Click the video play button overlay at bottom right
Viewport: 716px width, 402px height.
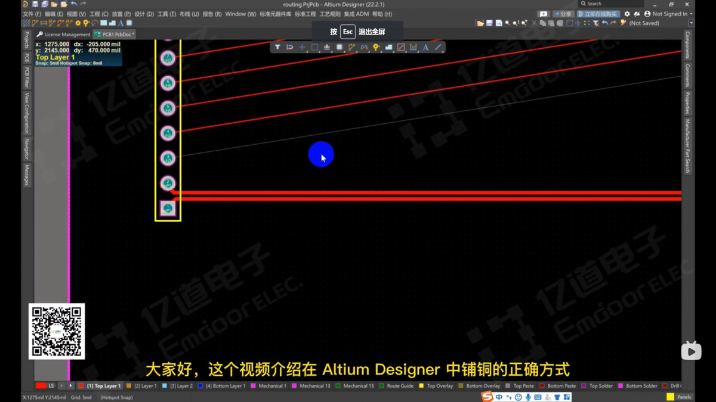coord(691,351)
